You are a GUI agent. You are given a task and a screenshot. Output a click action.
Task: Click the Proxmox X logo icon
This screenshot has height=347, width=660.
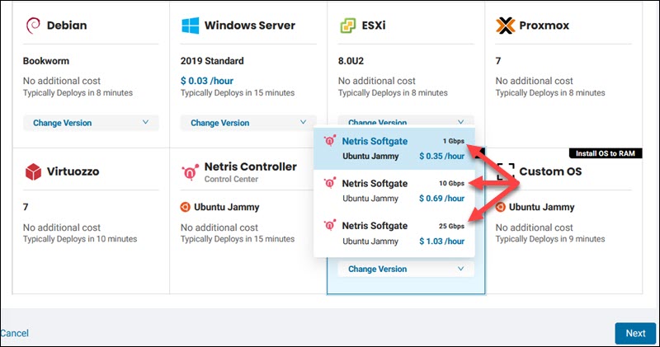coord(505,26)
